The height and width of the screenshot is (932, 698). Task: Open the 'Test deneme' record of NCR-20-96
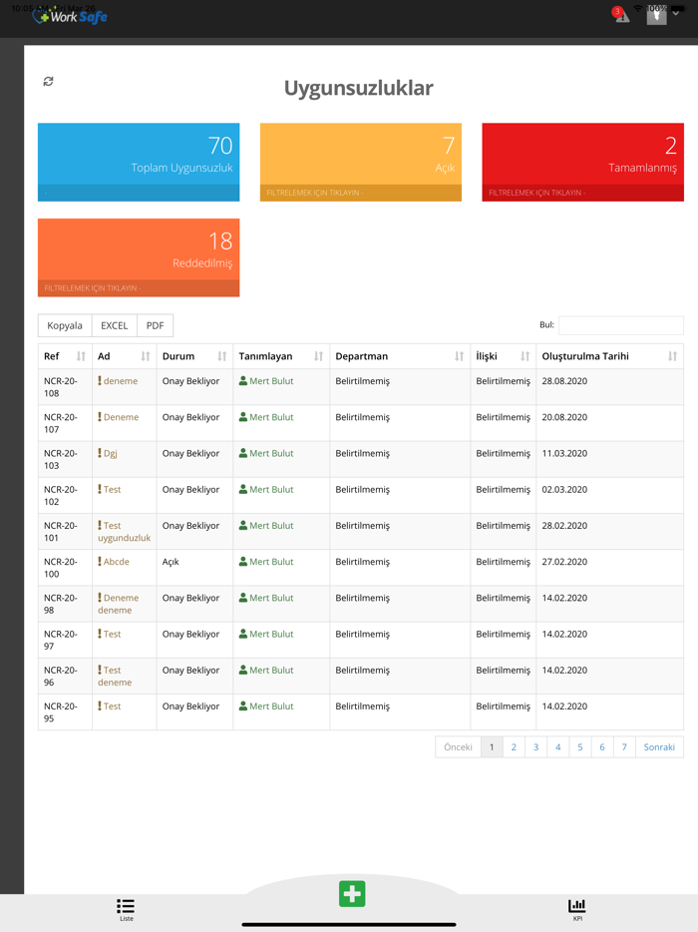(x=115, y=677)
